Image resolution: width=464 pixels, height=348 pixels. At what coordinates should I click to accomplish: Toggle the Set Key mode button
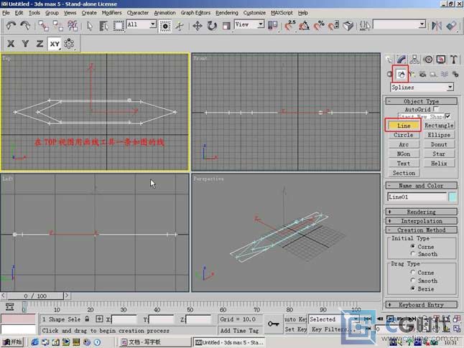[x=295, y=329]
